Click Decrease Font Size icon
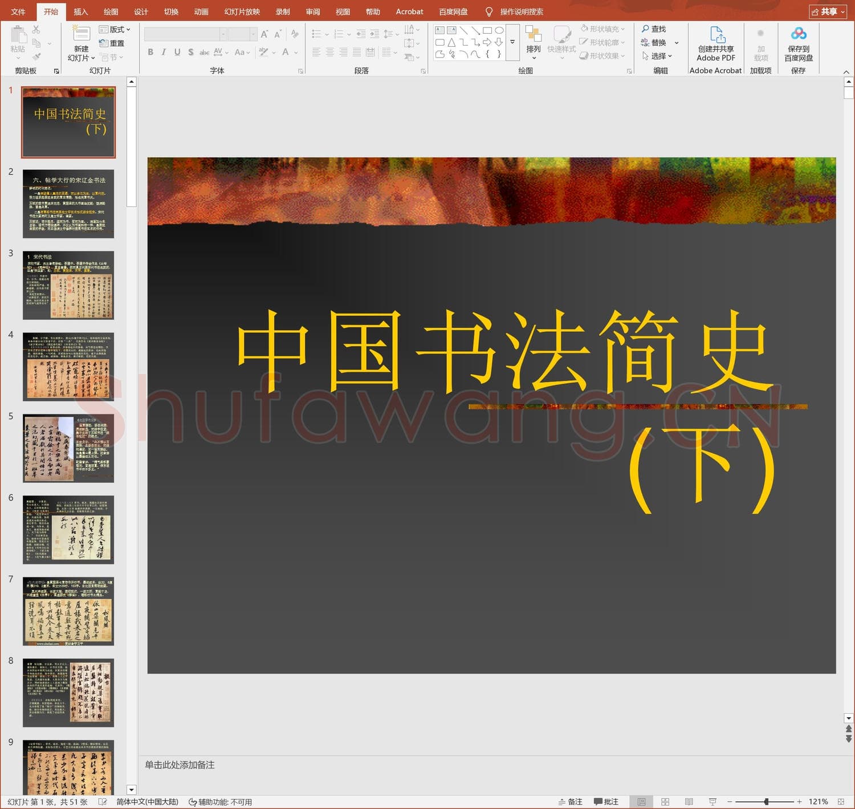 pos(278,34)
